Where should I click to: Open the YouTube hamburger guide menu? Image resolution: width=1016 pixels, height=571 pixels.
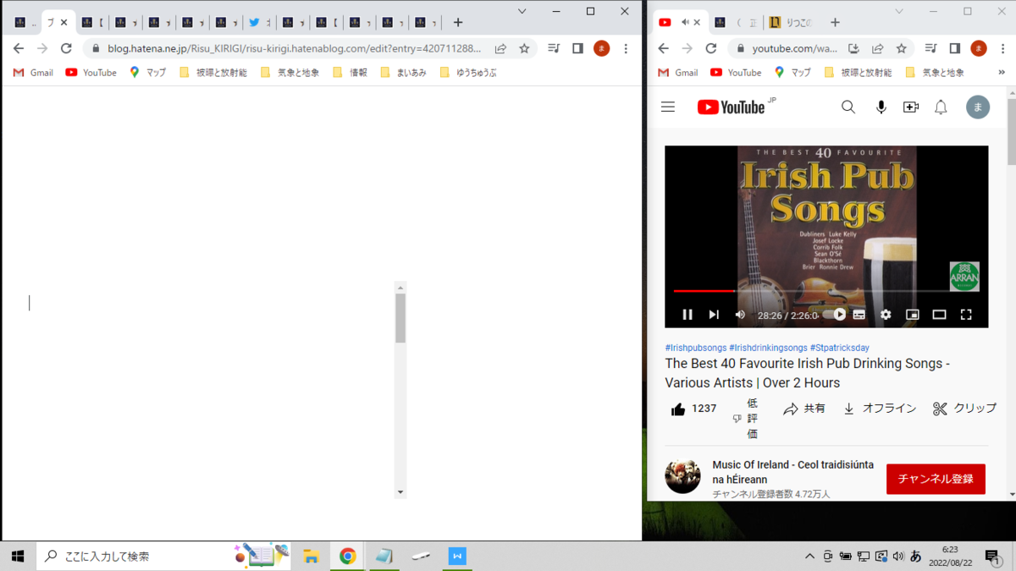pyautogui.click(x=668, y=107)
